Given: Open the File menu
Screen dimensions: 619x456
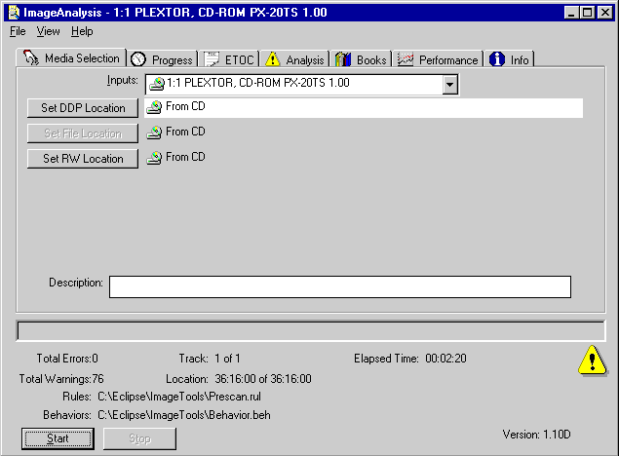Looking at the screenshot, I should coord(18,31).
